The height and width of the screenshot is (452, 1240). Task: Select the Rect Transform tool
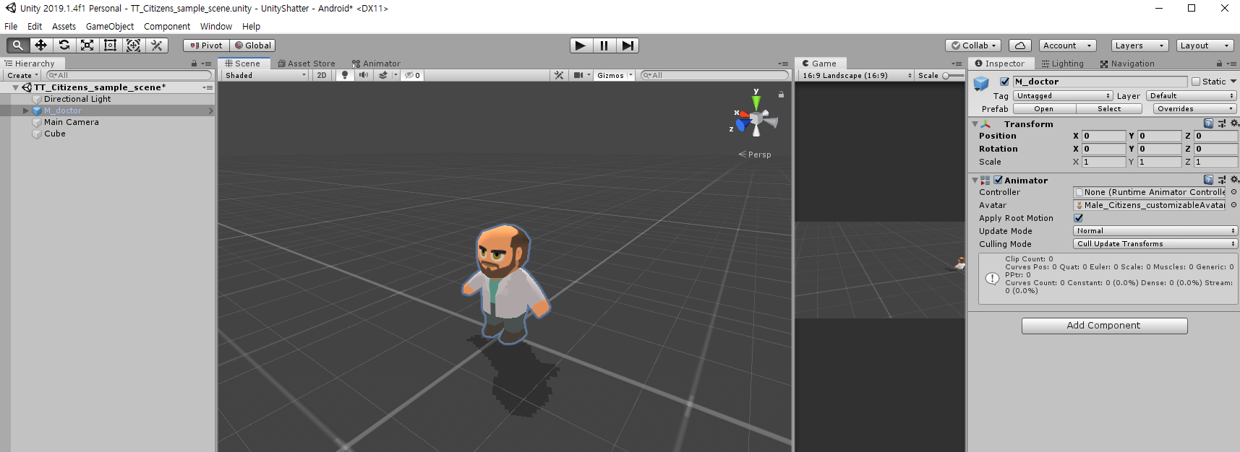(x=110, y=45)
